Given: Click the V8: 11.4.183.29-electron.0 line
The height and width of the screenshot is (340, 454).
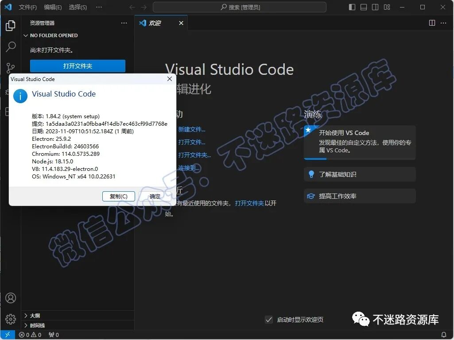Looking at the screenshot, I should click(x=65, y=169).
